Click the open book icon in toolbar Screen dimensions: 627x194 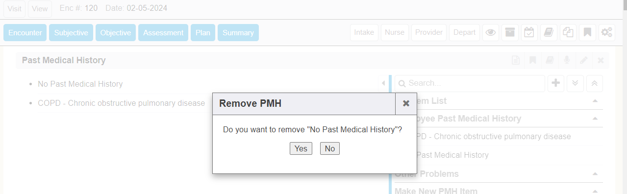[549, 33]
